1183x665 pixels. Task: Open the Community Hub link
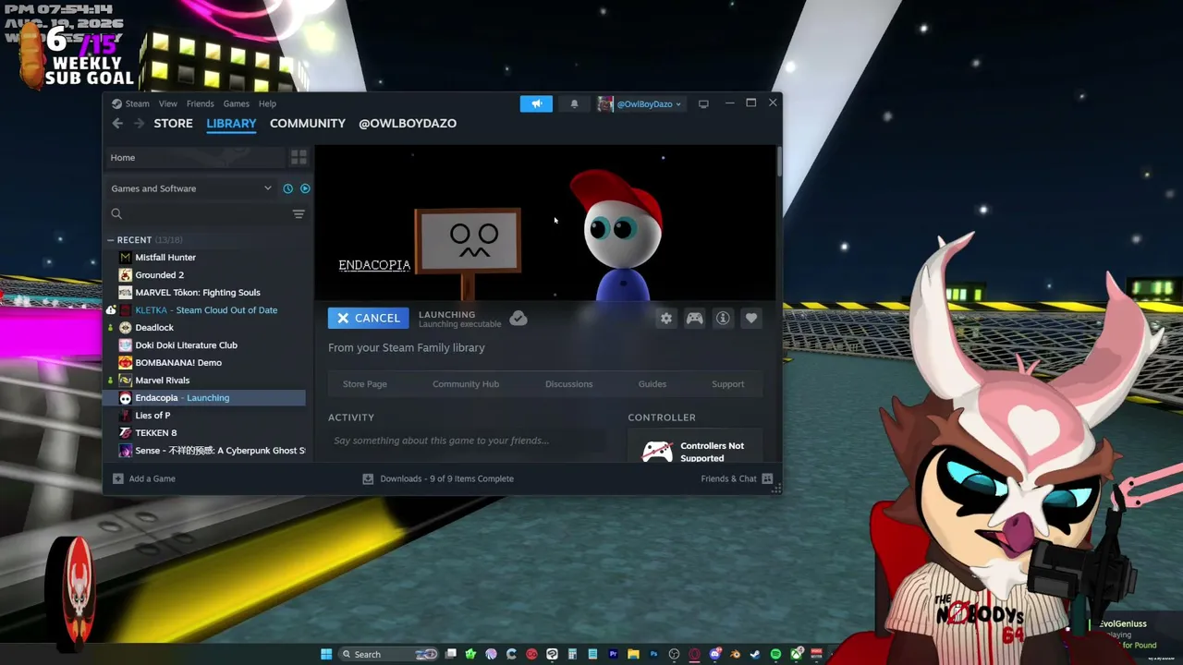pos(466,384)
